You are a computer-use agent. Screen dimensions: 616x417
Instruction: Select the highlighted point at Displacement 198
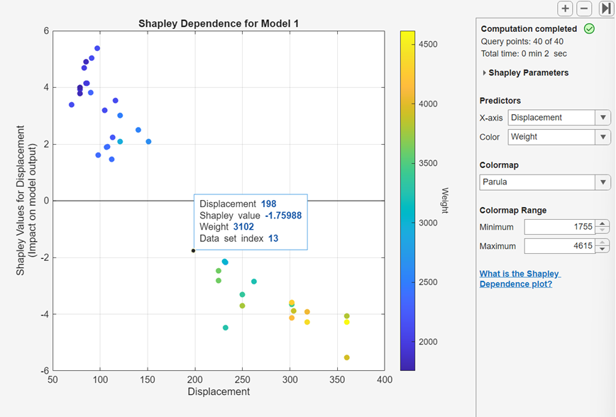(193, 250)
